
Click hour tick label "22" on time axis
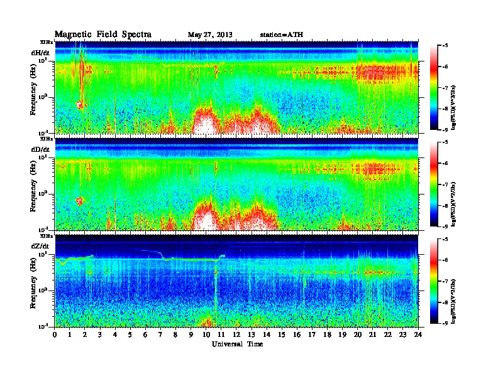pyautogui.click(x=388, y=334)
